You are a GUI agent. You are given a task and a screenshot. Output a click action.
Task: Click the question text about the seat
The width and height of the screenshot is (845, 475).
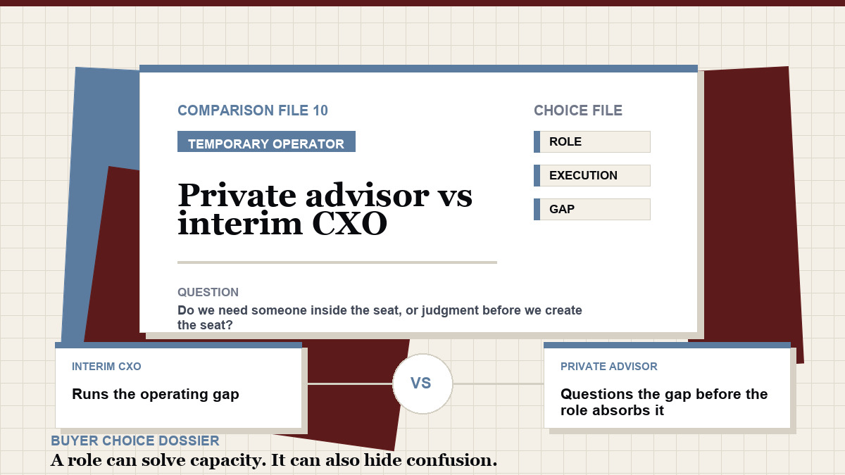click(x=380, y=317)
